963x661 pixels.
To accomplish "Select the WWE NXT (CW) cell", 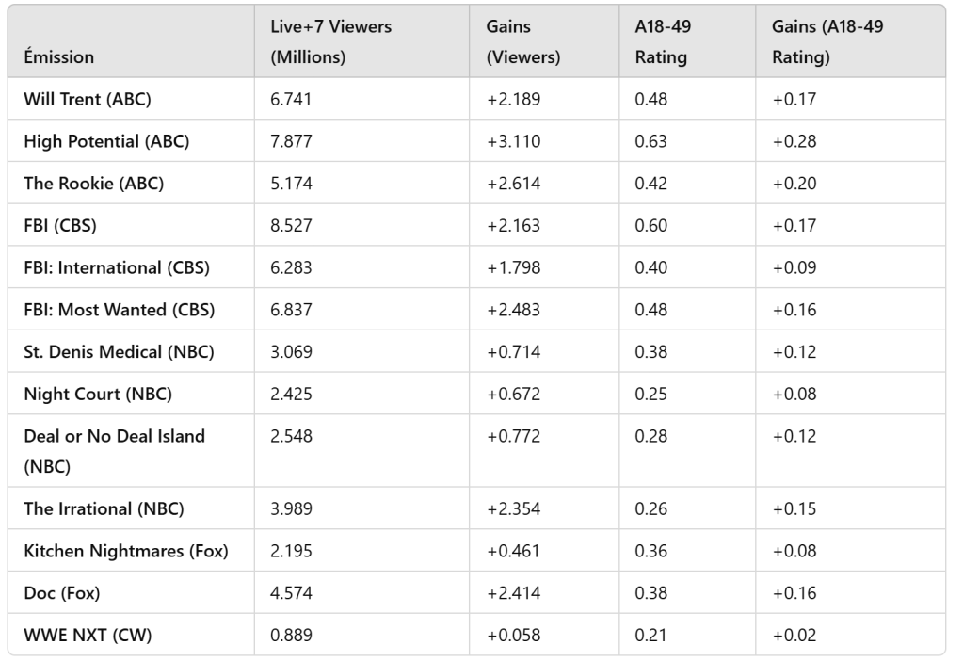I will [88, 636].
